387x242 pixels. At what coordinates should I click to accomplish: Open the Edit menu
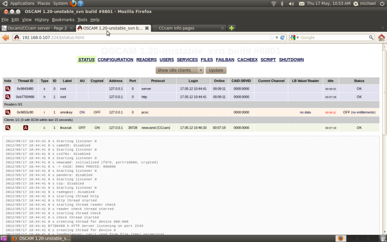coord(15,20)
